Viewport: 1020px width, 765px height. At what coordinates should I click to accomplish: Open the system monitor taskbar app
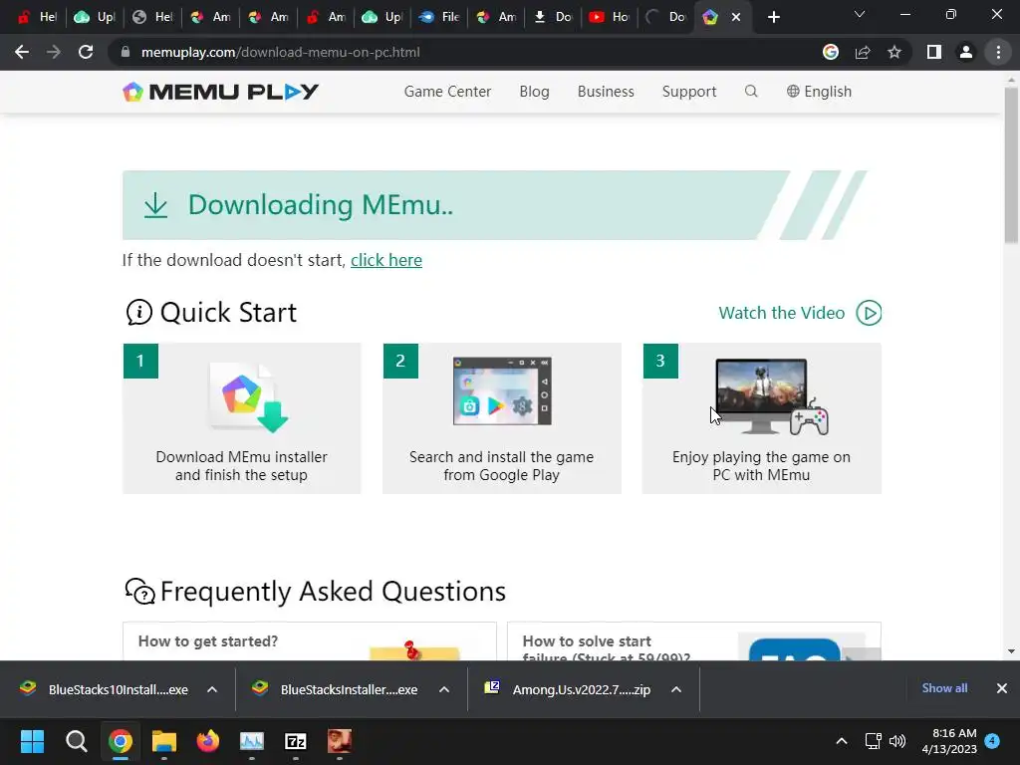(x=252, y=741)
